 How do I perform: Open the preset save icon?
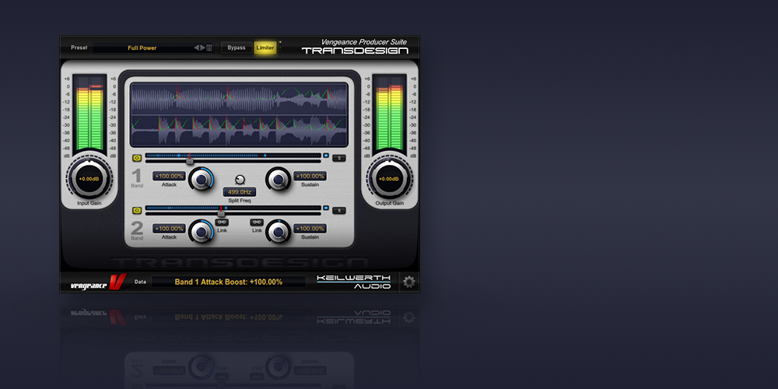[x=209, y=47]
